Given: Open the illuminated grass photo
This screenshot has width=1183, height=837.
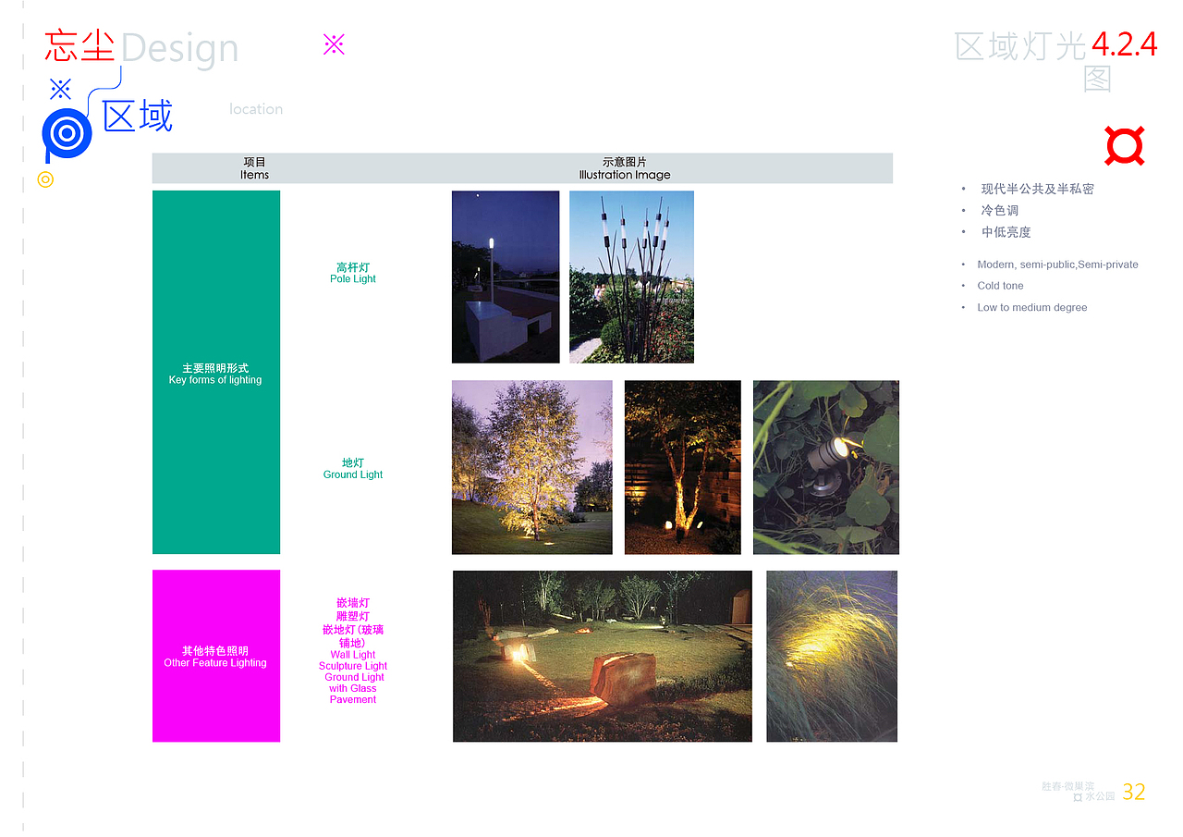Looking at the screenshot, I should click(x=832, y=656).
